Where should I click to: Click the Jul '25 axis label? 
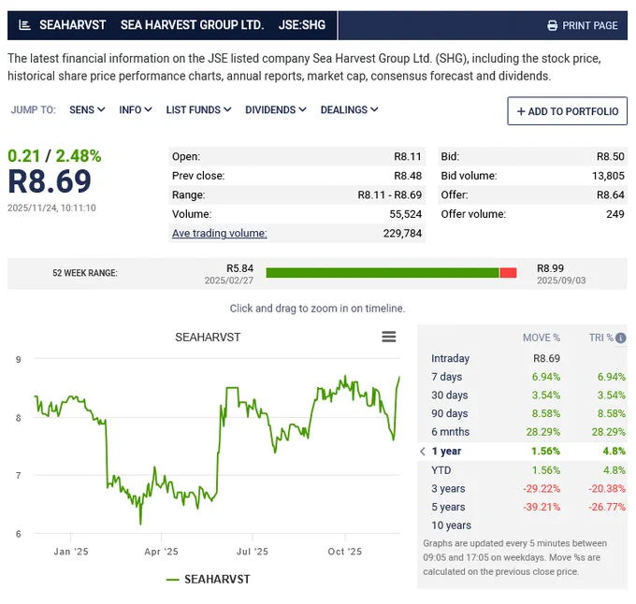253,552
